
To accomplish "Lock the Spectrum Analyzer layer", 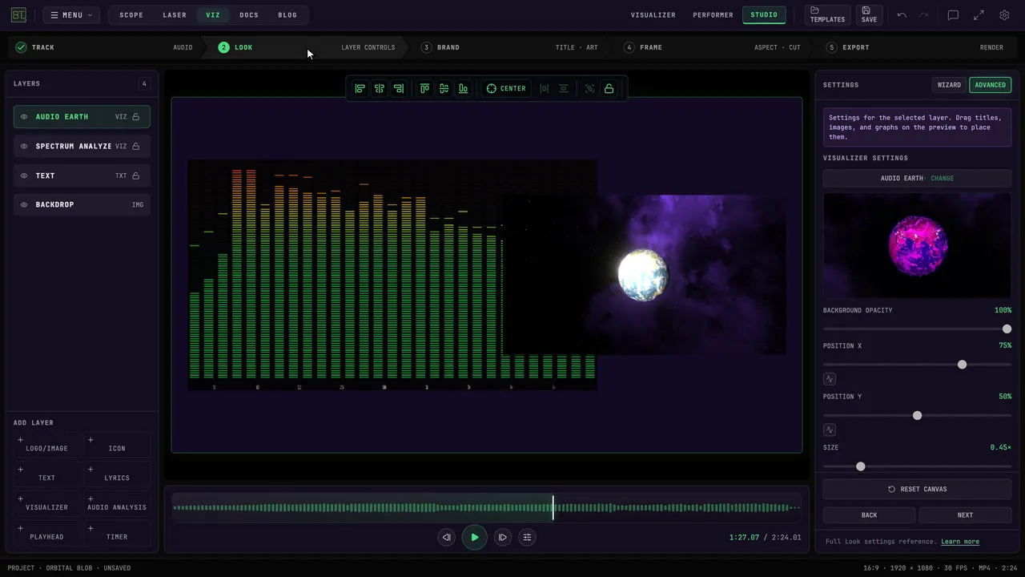I will [136, 147].
